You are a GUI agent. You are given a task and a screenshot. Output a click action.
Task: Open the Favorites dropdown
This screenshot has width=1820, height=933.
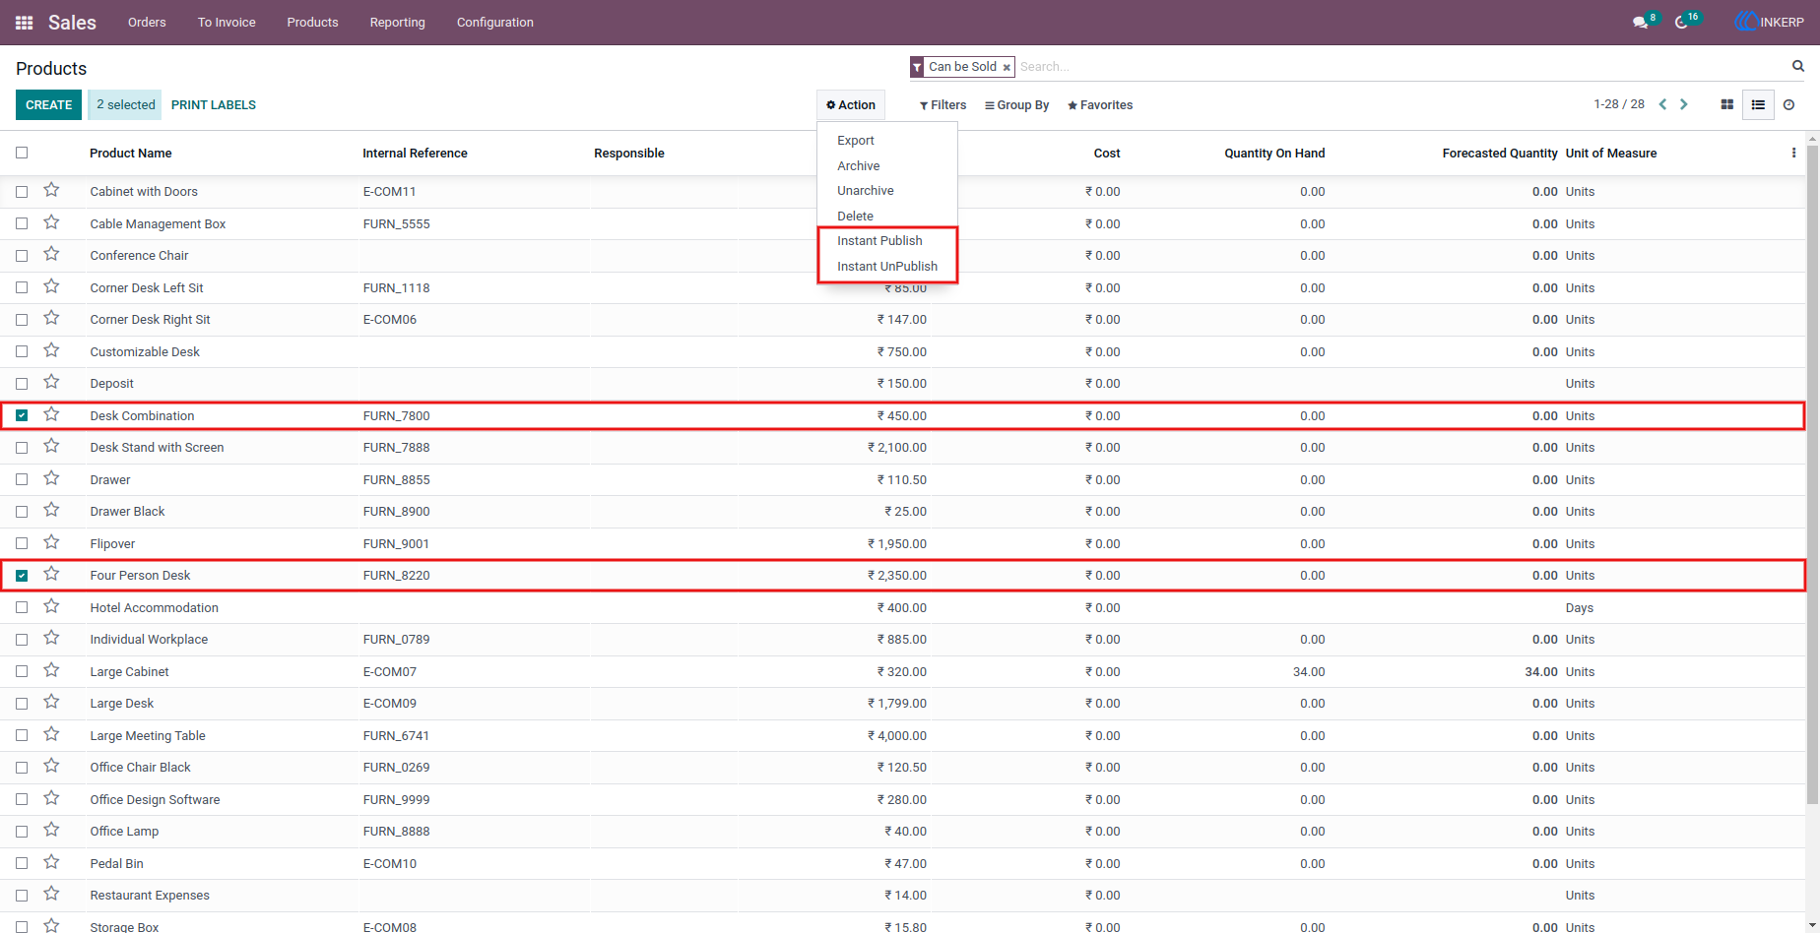point(1100,105)
